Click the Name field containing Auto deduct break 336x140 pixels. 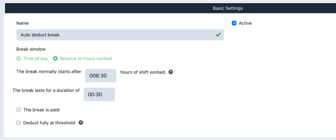pos(120,35)
